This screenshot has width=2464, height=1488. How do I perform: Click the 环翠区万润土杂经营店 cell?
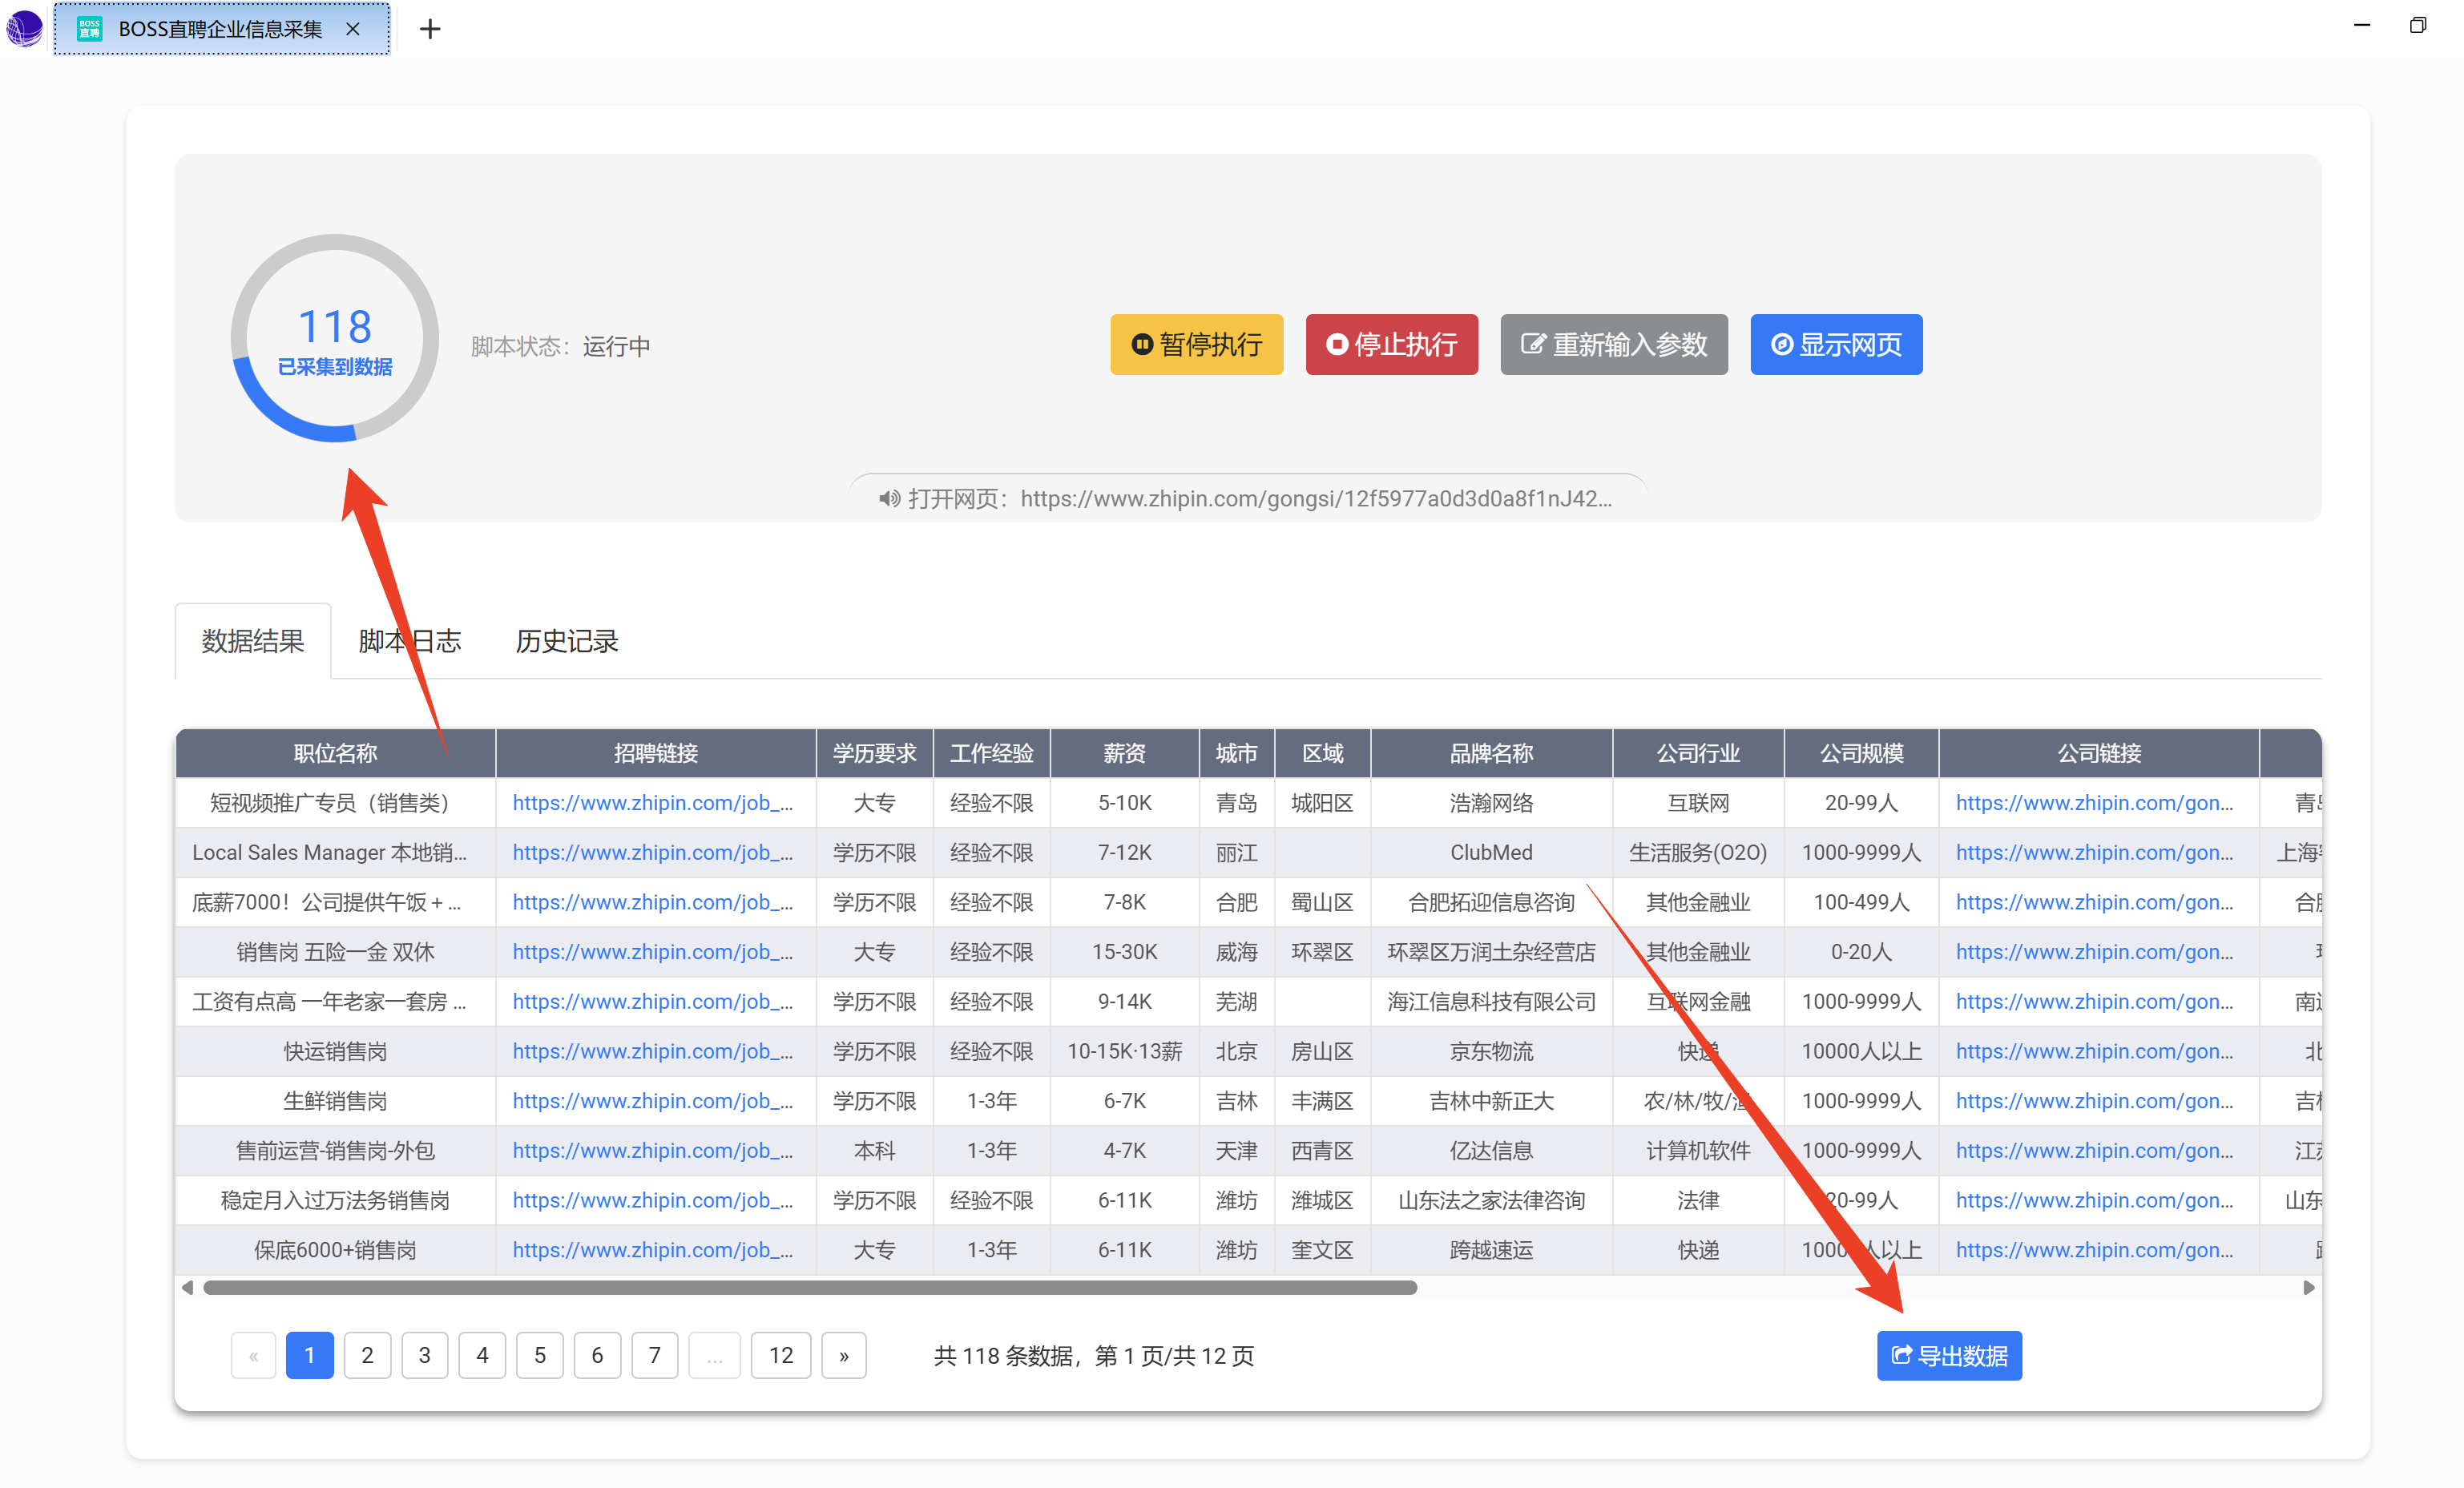[1491, 952]
